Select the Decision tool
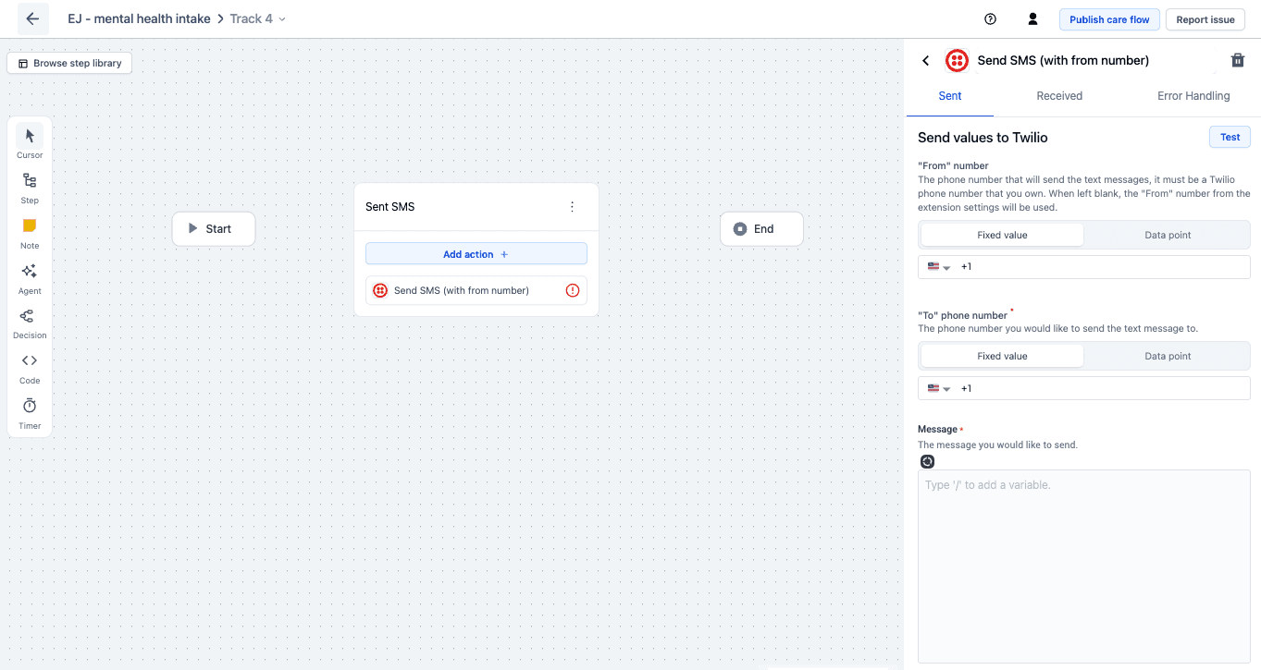 pyautogui.click(x=30, y=323)
